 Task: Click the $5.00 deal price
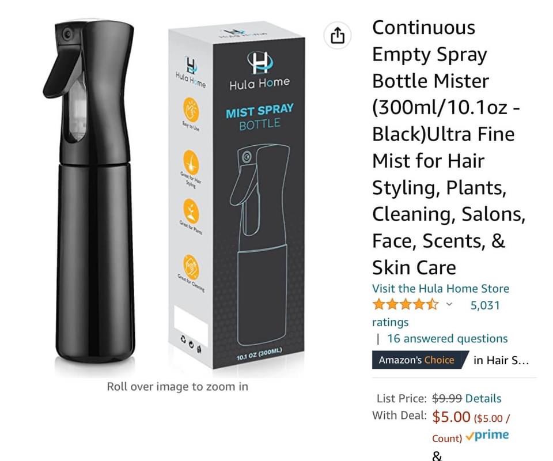click(x=451, y=417)
